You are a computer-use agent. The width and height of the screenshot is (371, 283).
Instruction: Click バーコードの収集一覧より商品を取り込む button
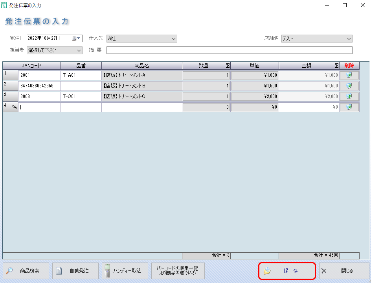[x=178, y=271]
